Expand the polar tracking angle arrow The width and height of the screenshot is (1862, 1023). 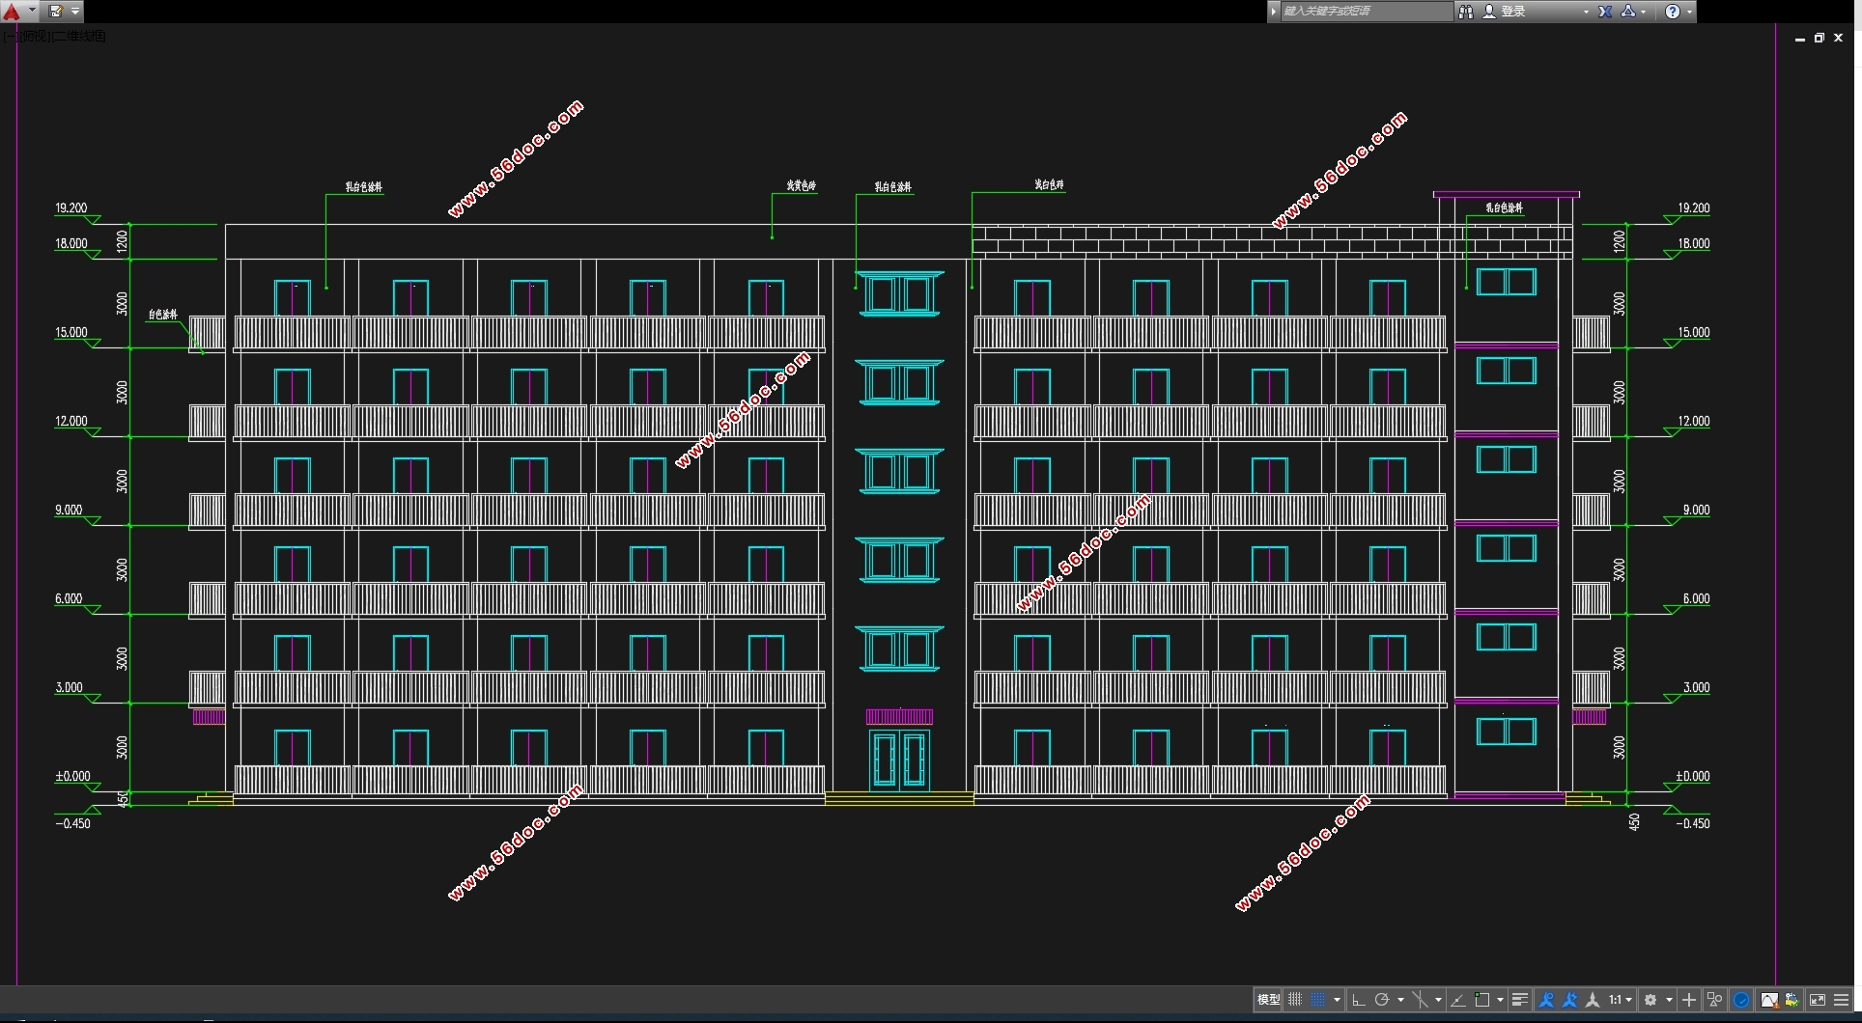[x=1400, y=1000]
